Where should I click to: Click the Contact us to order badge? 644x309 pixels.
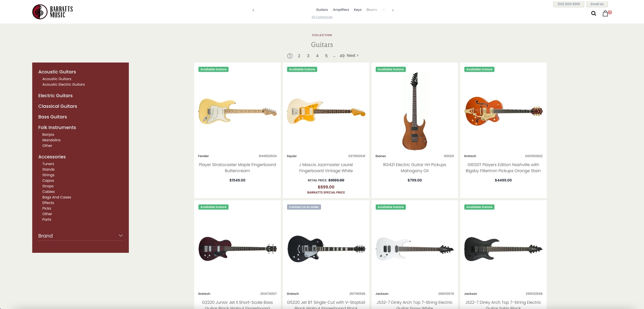pyautogui.click(x=304, y=207)
